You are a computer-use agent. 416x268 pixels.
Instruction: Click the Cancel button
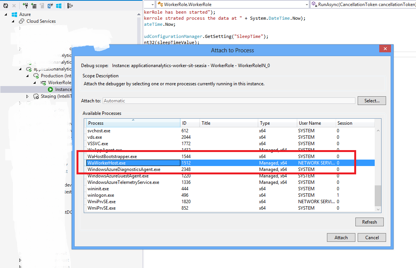(x=372, y=237)
